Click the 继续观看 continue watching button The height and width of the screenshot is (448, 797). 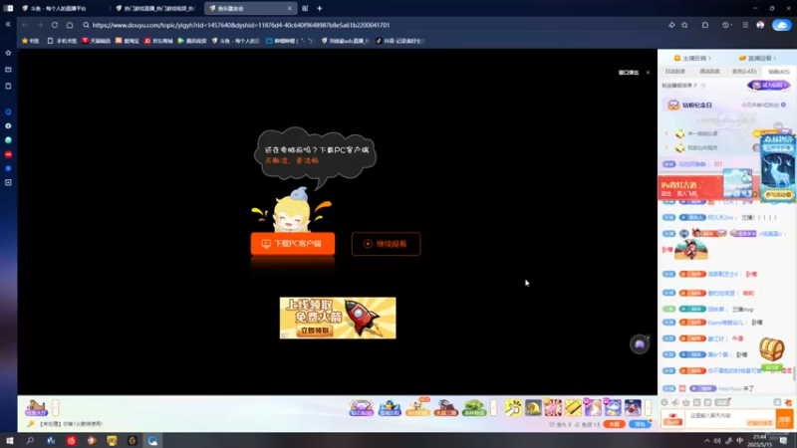tap(386, 244)
